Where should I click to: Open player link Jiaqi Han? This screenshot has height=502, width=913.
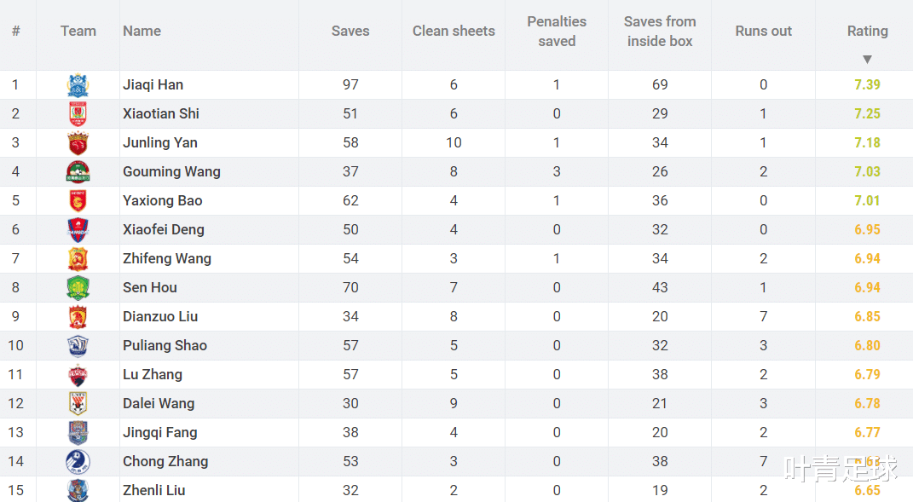(153, 85)
